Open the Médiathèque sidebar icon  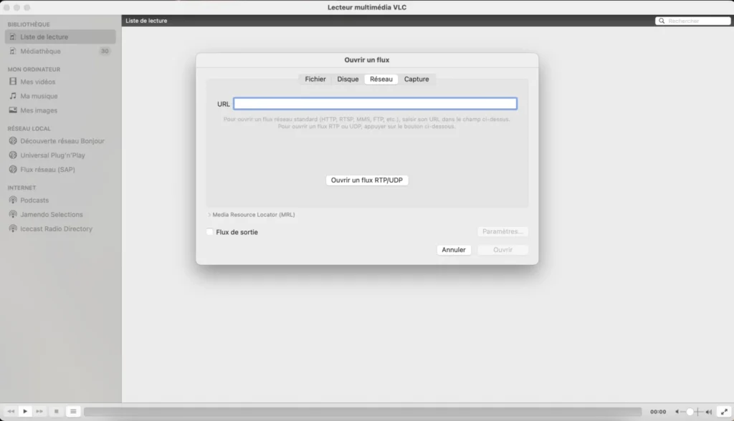click(x=13, y=51)
